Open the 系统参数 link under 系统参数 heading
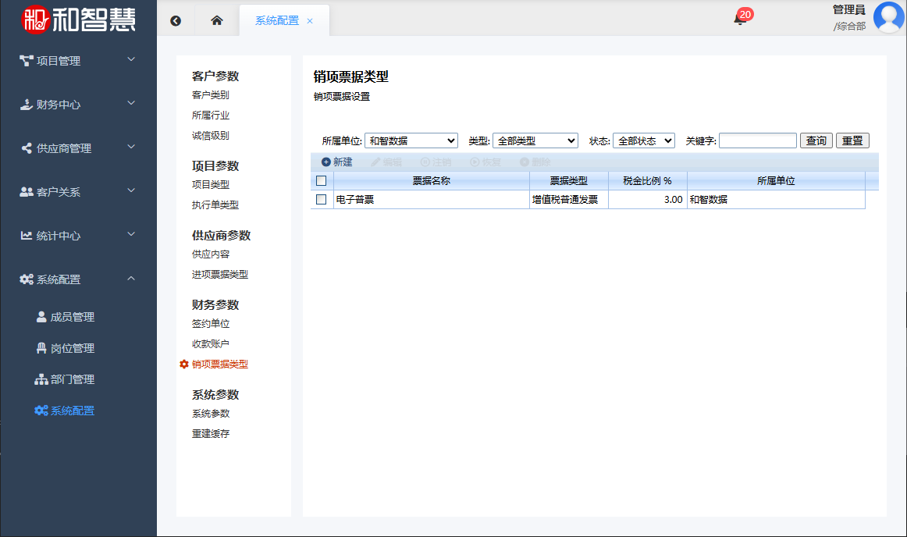This screenshot has width=907, height=537. click(211, 413)
